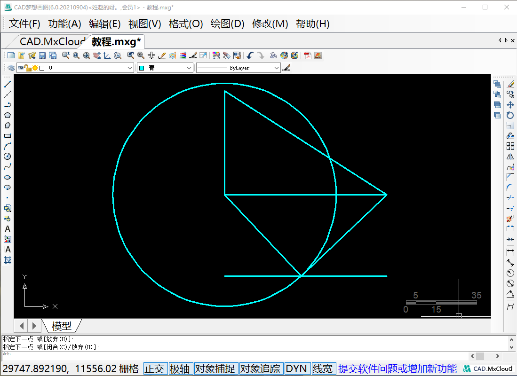The width and height of the screenshot is (517, 376).
Task: Toggle layer 0 visibility eye icon
Action: coord(21,68)
